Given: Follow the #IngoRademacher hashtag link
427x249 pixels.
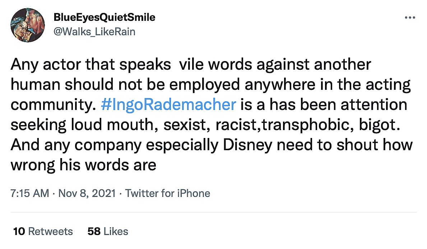Looking at the screenshot, I should click(x=168, y=105).
